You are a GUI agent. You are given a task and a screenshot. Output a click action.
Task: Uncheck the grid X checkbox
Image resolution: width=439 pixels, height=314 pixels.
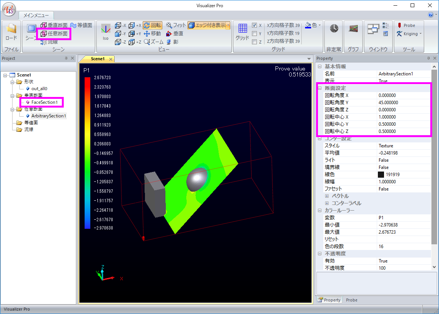[x=255, y=25]
